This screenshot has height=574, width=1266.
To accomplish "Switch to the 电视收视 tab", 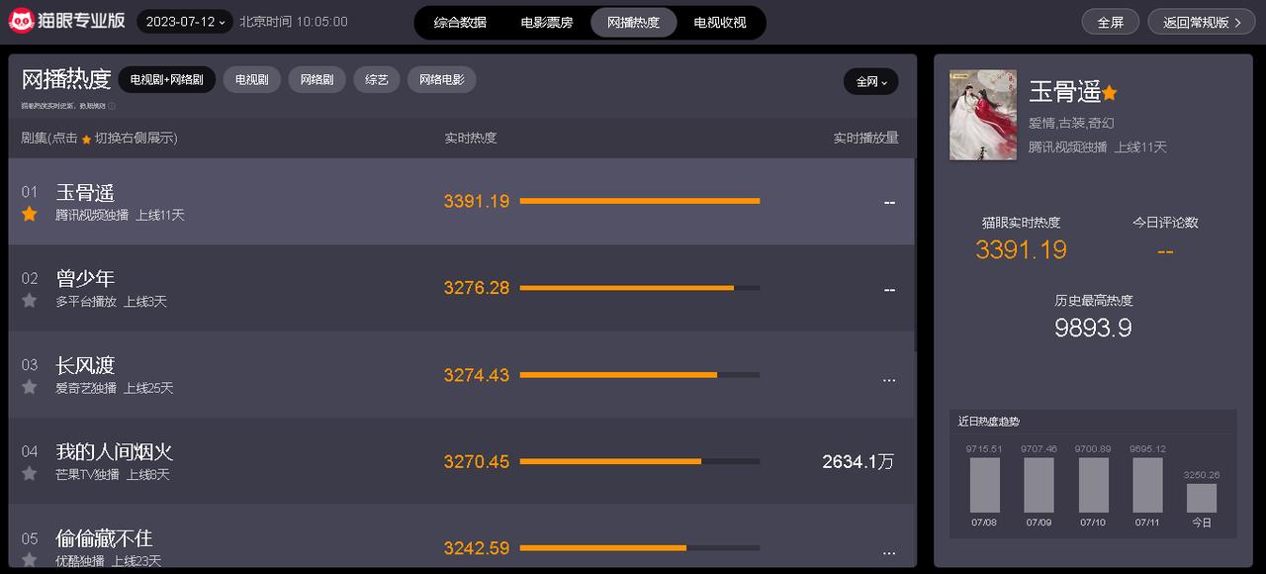I will (720, 22).
